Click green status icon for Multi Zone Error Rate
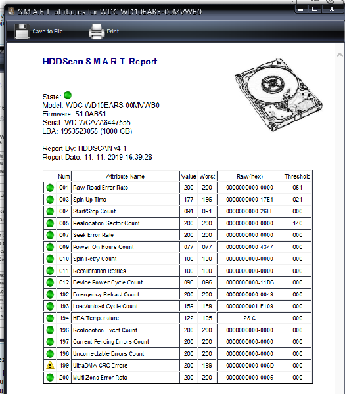The height and width of the screenshot is (394, 345). coord(50,378)
